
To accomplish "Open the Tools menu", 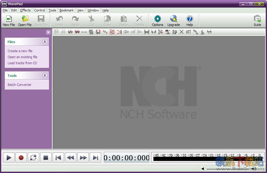I will (52, 10).
